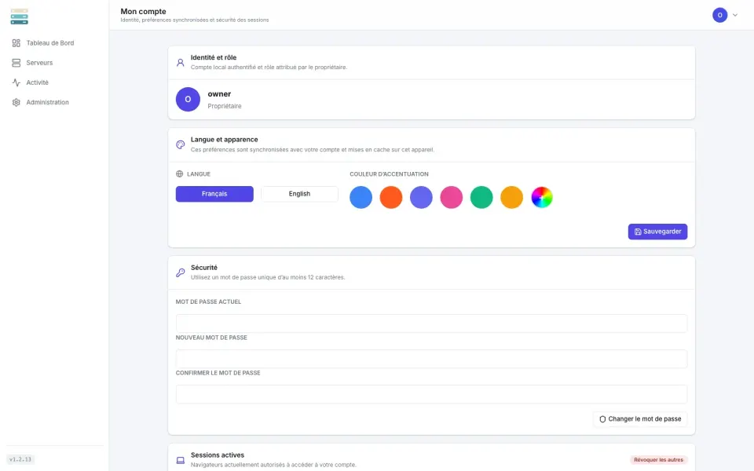Screen dimensions: 754x471
Task: Click the Sessions actives heading
Action: (x=218, y=455)
